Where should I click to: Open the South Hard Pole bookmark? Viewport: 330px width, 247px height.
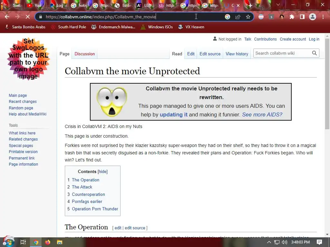click(x=69, y=27)
